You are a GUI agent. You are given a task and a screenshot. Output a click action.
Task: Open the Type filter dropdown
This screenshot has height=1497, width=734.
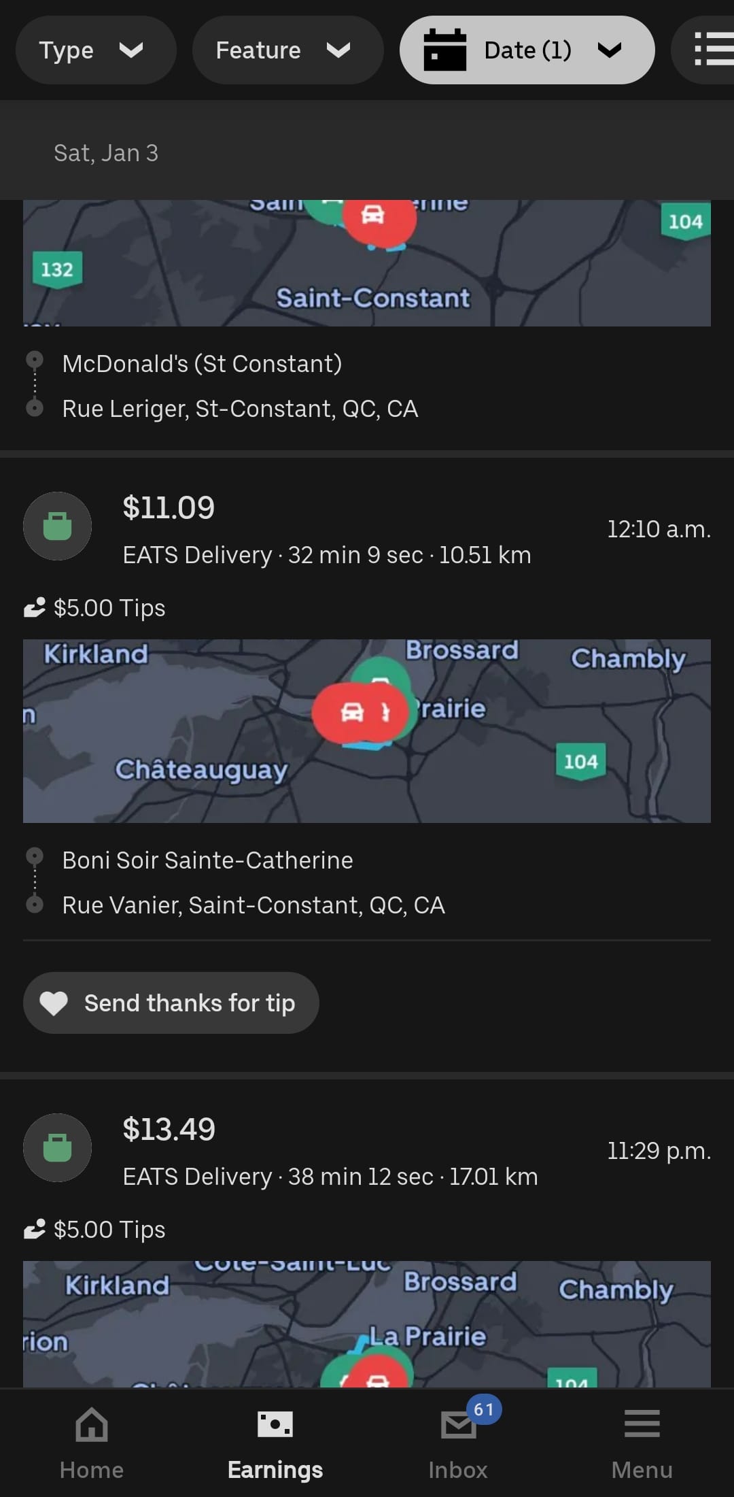click(x=95, y=50)
